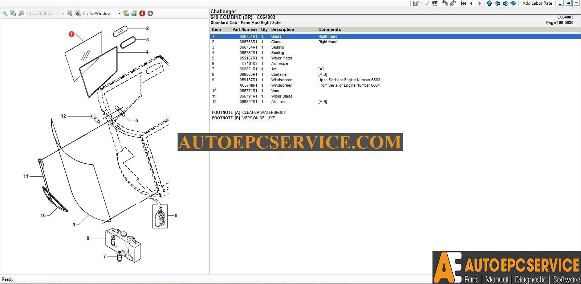Click callout number 10 near the vane
The image size is (581, 284).
point(43,215)
